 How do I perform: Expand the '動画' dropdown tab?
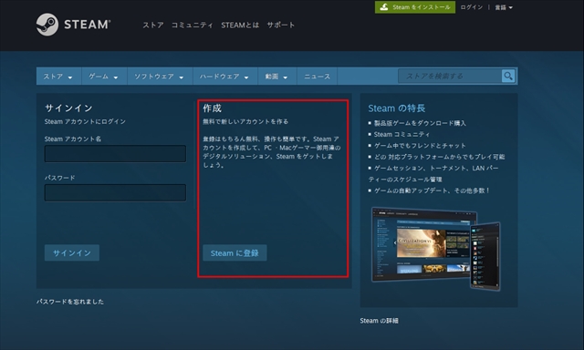coord(277,77)
